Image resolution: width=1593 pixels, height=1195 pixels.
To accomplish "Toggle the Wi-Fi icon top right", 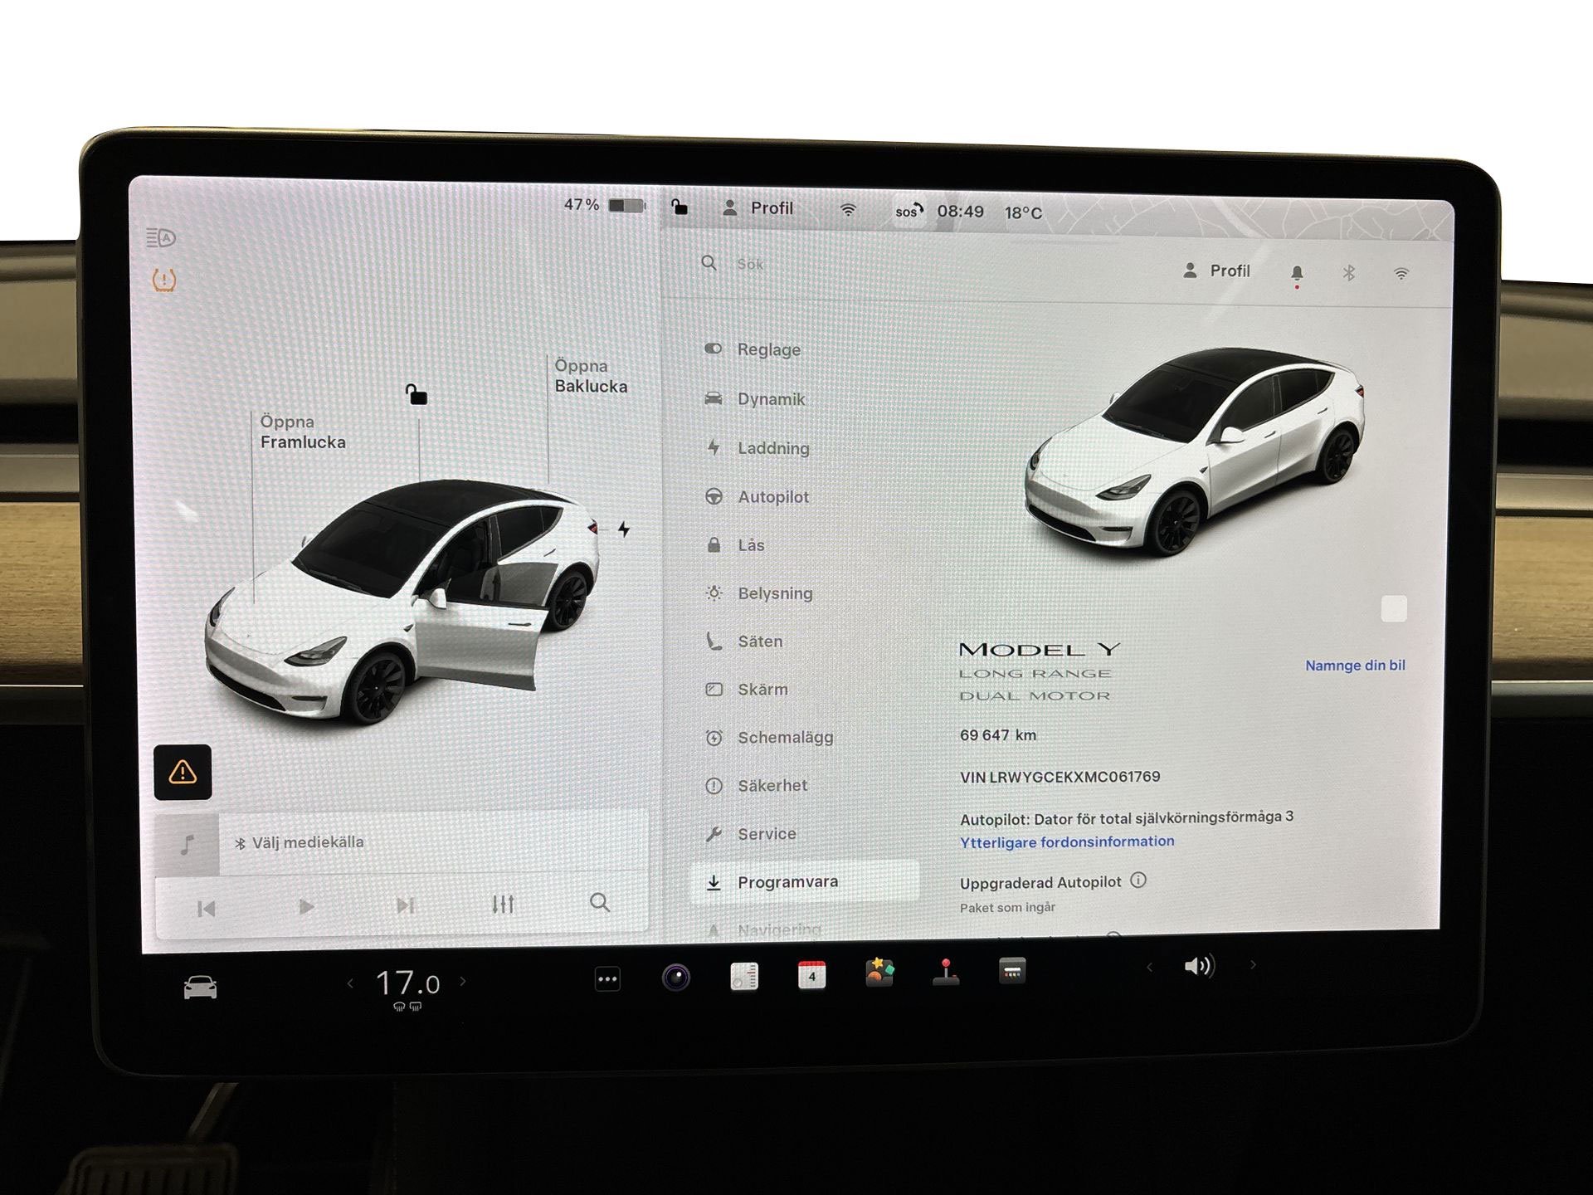I will point(1401,271).
